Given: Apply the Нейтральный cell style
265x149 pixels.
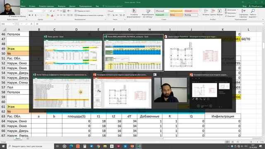Looking at the screenshot, I should coord(176,11).
